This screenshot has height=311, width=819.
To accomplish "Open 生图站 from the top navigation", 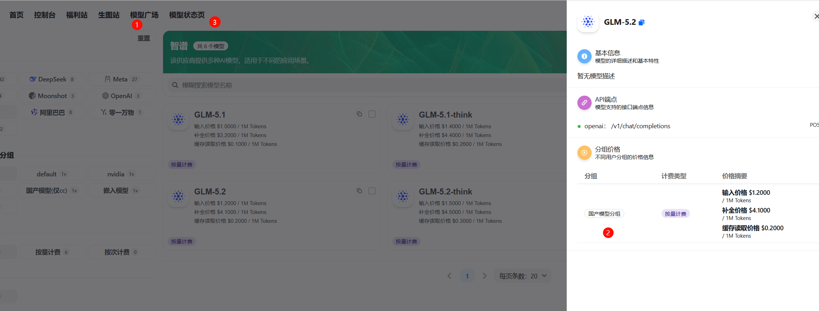I will click(x=109, y=15).
